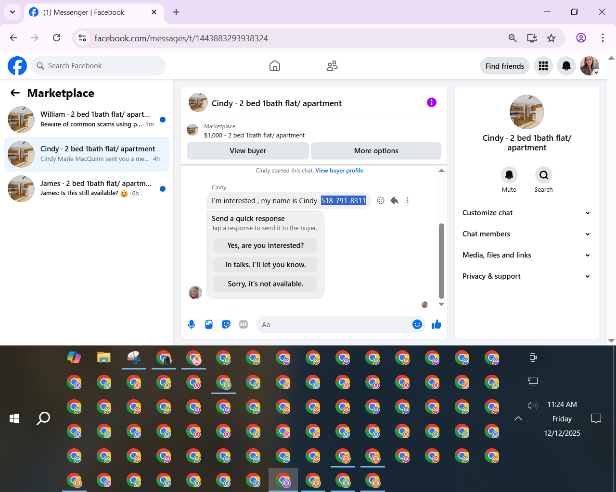Send 'Yes, are you interested?' quick response

coord(266,246)
